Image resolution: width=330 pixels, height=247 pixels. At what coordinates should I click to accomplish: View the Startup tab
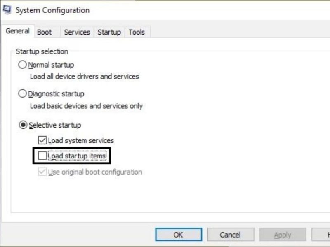coord(109,32)
